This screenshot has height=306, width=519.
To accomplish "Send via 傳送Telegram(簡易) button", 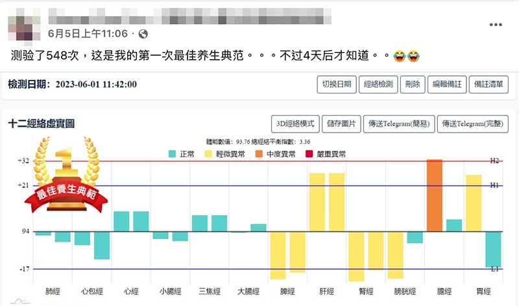I will click(x=398, y=123).
